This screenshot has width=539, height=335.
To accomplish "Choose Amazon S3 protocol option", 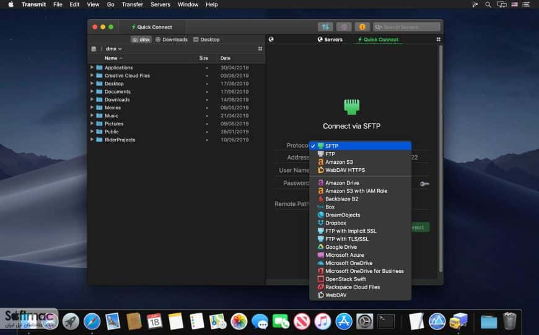I will click(x=360, y=162).
